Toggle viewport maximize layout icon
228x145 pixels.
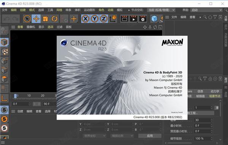click(x=160, y=27)
